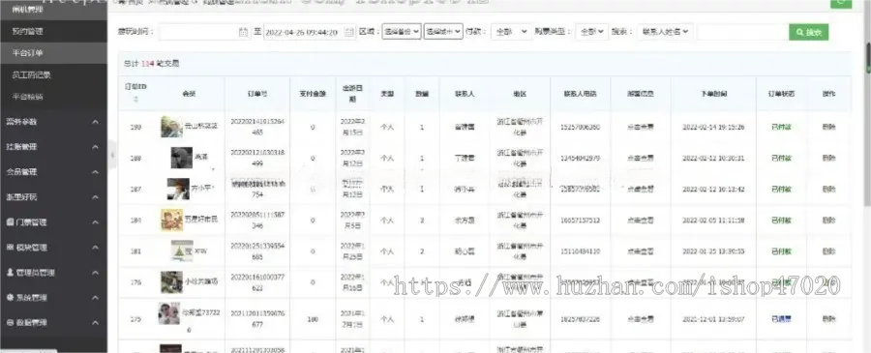871x353 pixels.
Task: Open the city selection dropdown
Action: coord(442,32)
